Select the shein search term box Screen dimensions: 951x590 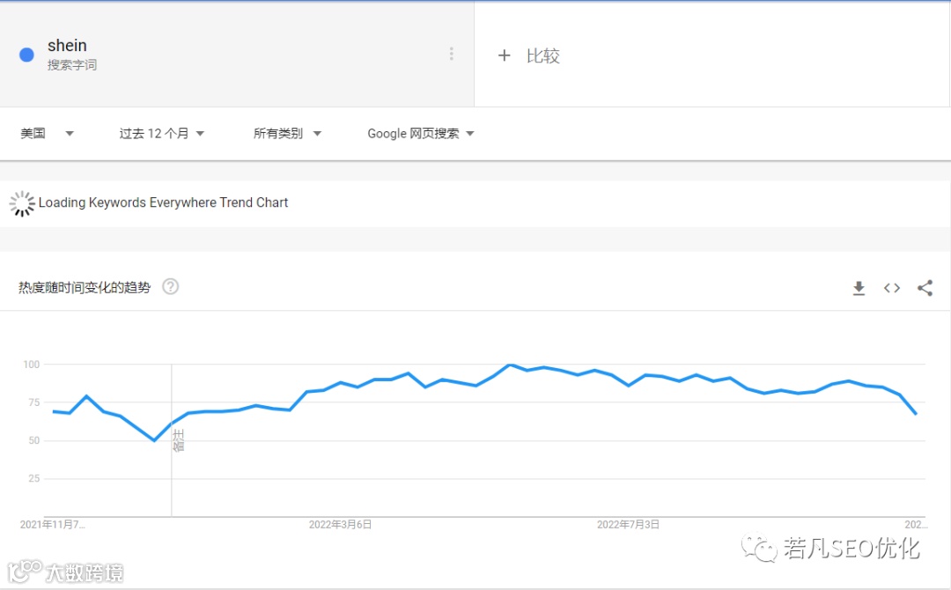tap(237, 54)
